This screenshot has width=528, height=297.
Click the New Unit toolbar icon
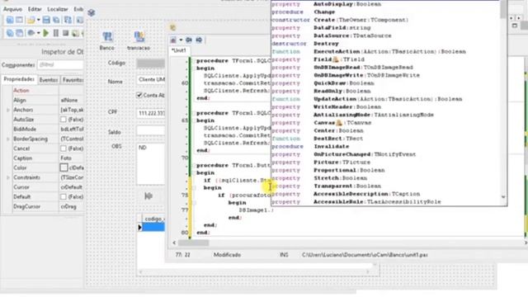(x=10, y=20)
